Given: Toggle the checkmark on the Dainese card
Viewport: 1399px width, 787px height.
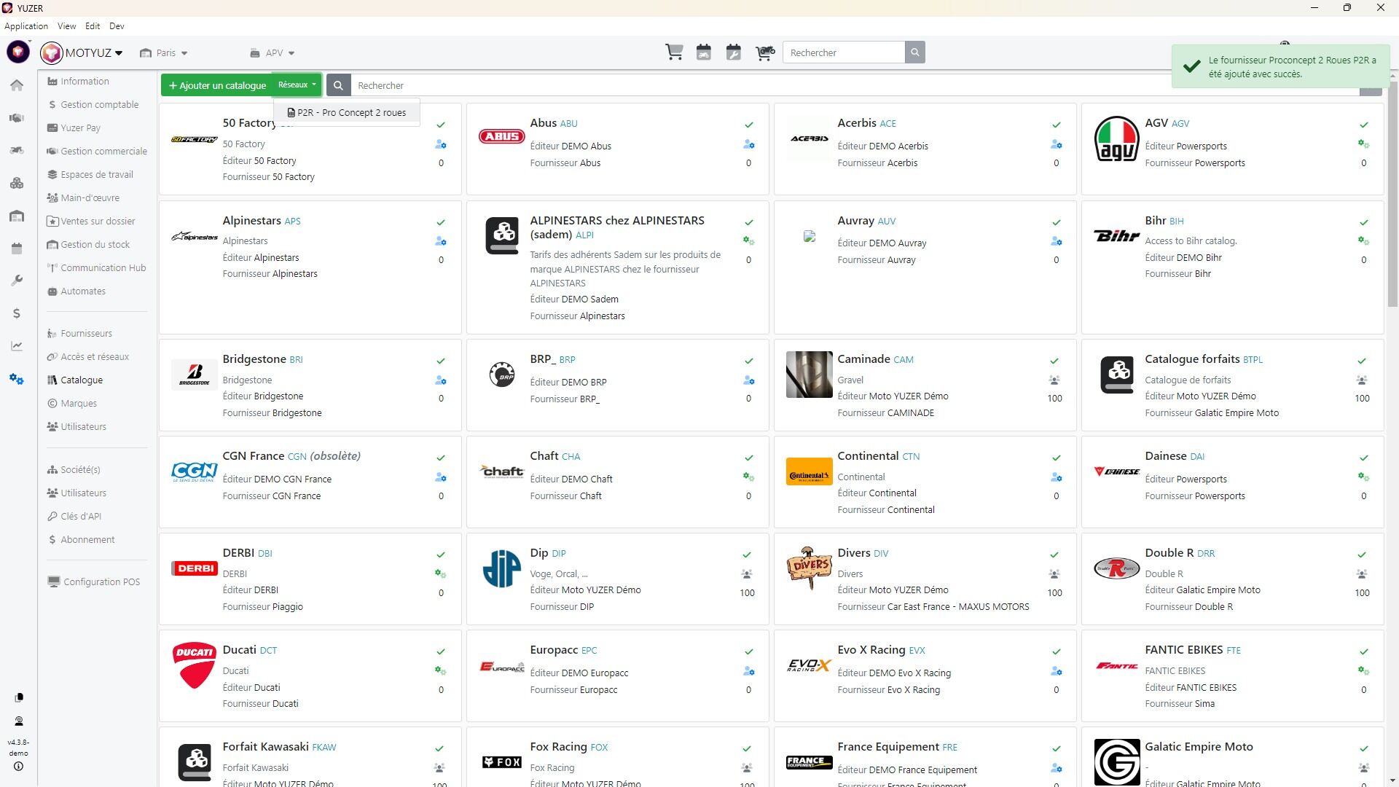Looking at the screenshot, I should click(x=1363, y=458).
